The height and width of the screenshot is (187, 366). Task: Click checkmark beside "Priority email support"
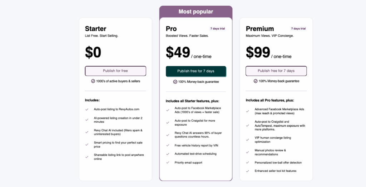[167, 163]
